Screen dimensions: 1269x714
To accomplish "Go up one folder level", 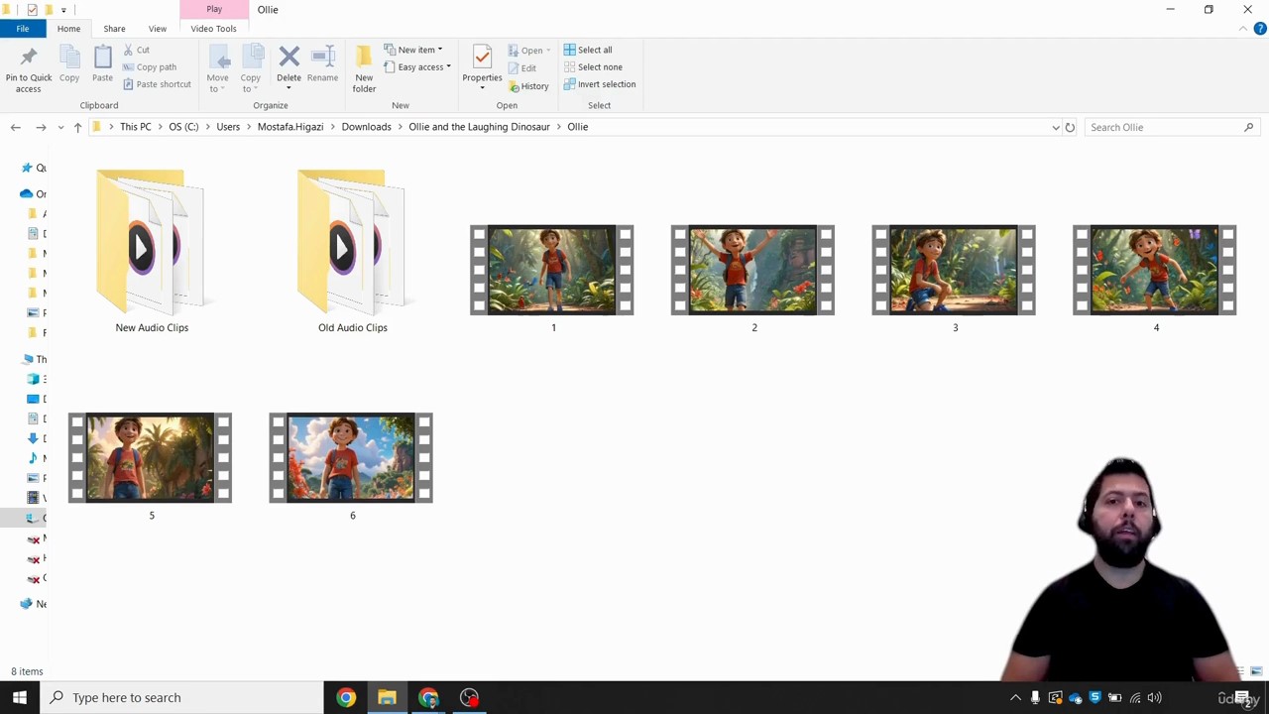I will (77, 127).
